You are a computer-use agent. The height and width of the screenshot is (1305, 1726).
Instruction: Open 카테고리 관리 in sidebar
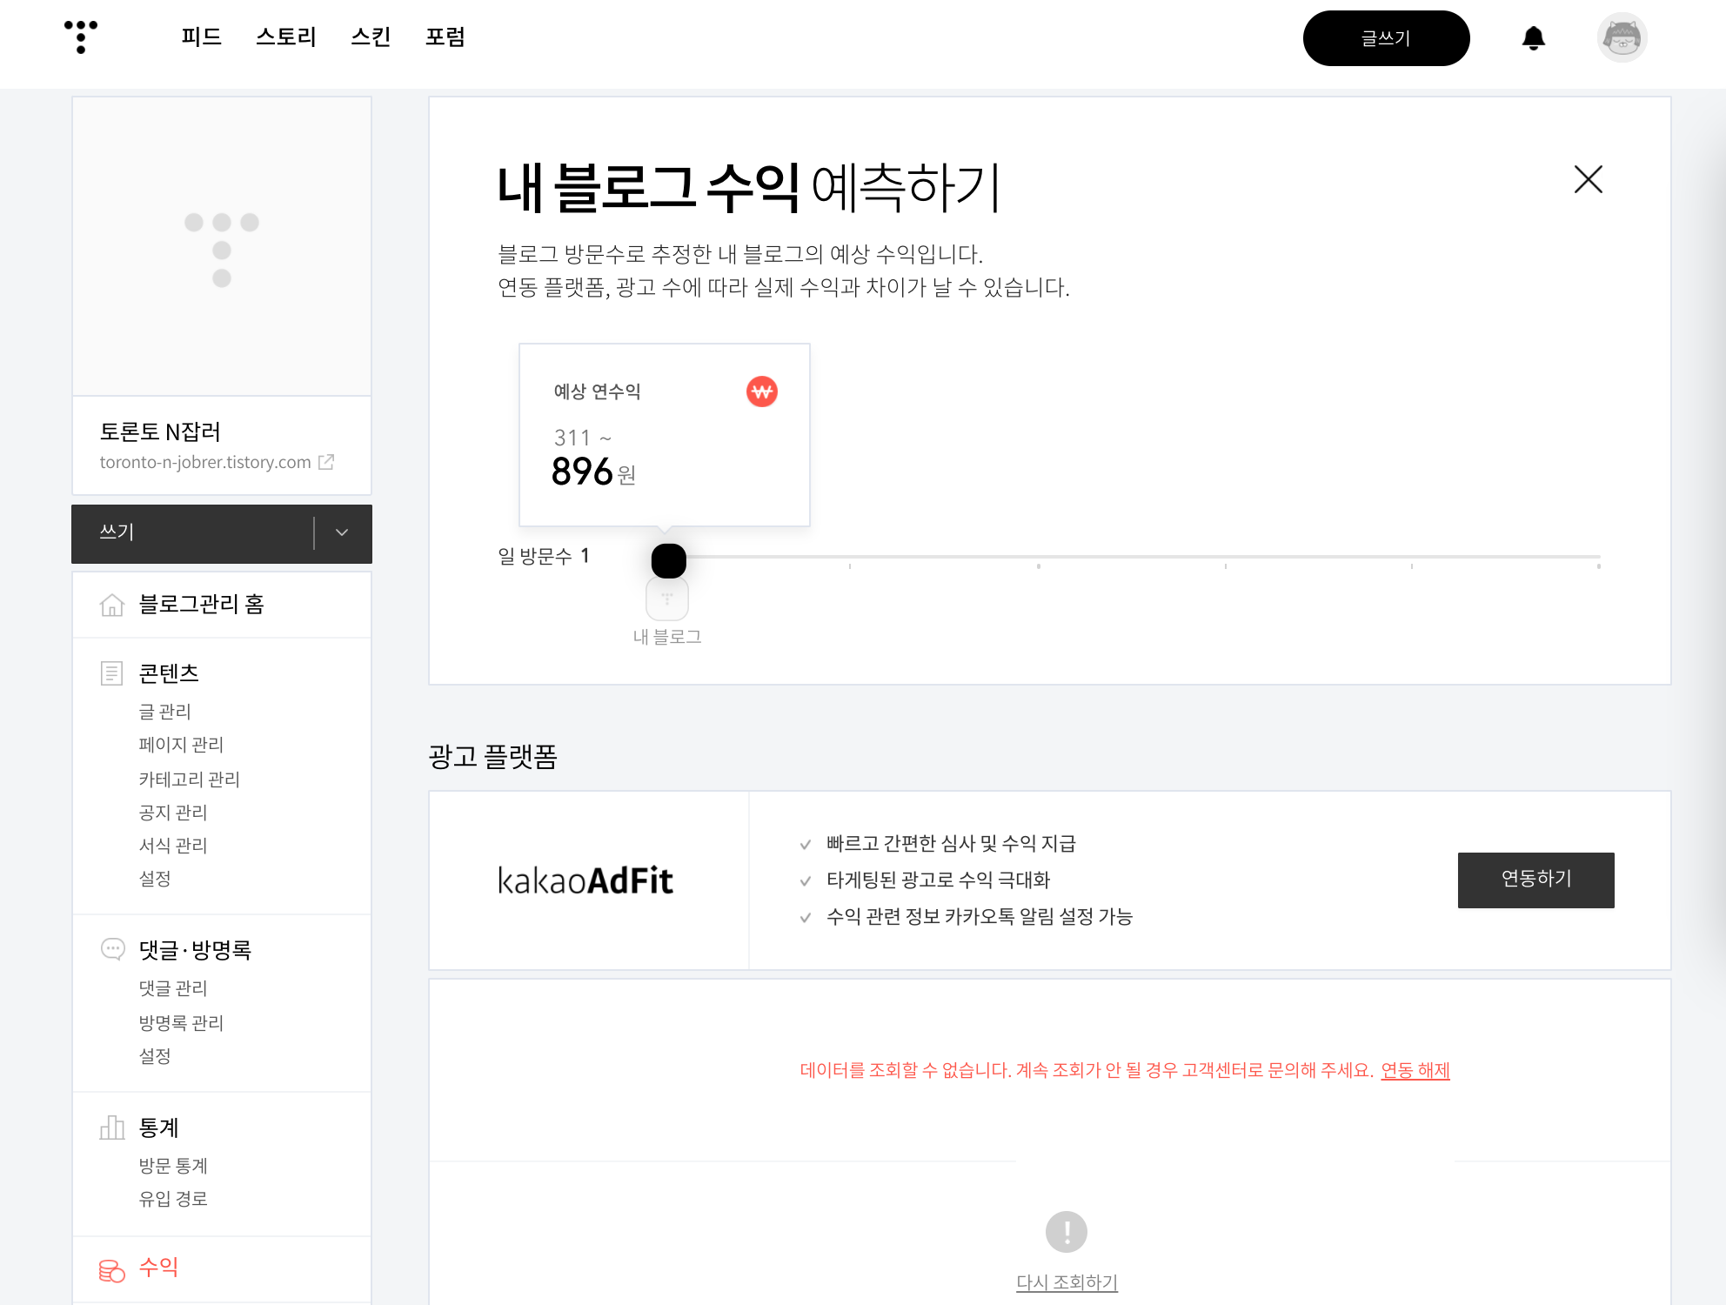click(x=189, y=779)
